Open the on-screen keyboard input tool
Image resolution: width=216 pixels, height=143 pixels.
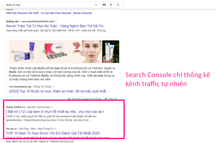tap(104, 5)
